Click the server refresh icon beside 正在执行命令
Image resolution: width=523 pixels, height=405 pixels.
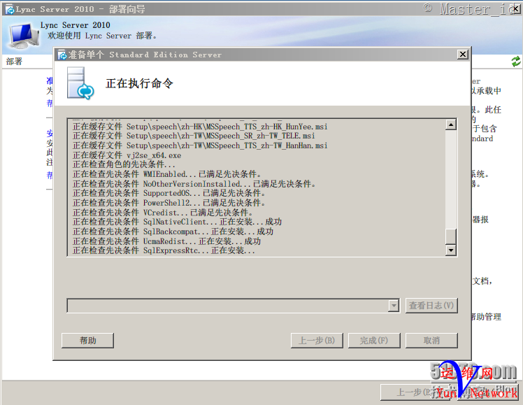point(80,83)
